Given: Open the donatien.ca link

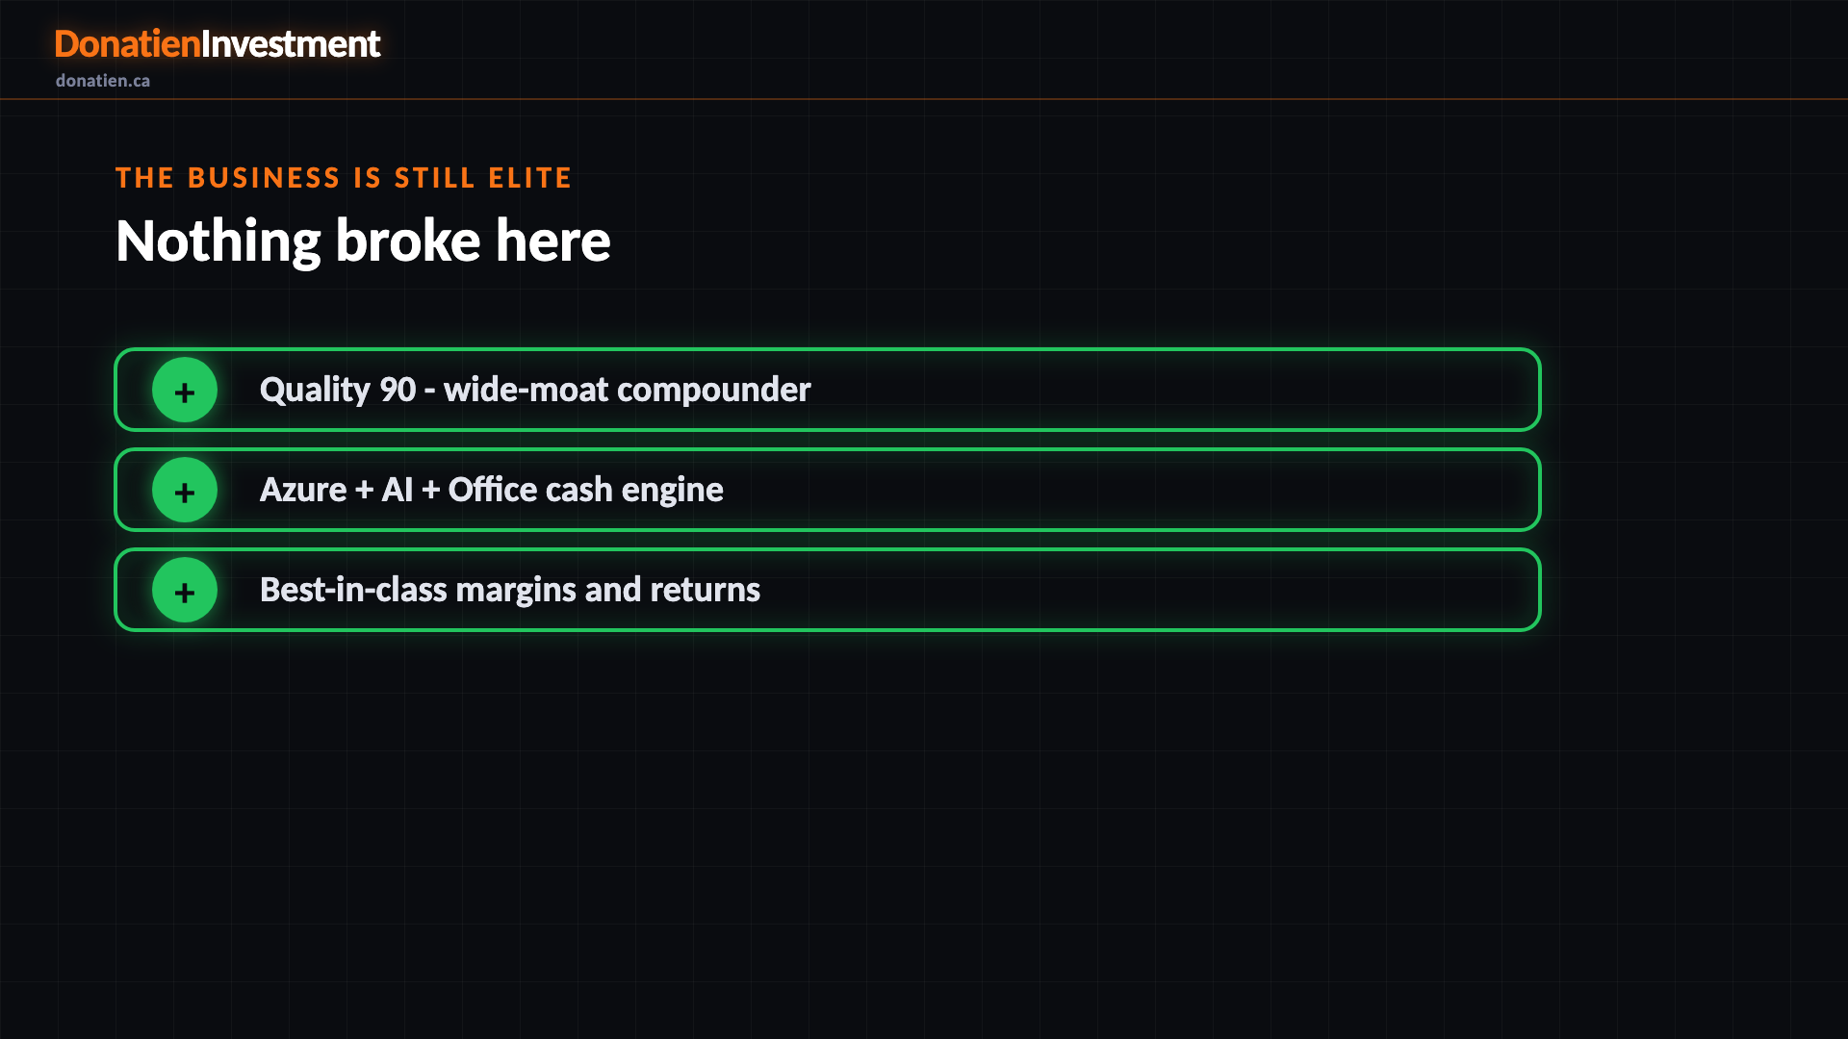Looking at the screenshot, I should coord(103,81).
